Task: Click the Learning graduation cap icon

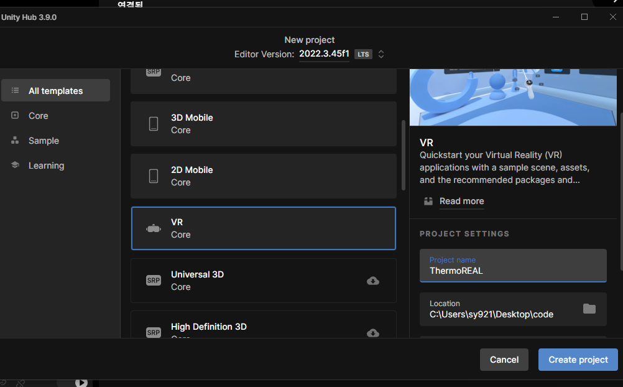Action: [x=15, y=165]
